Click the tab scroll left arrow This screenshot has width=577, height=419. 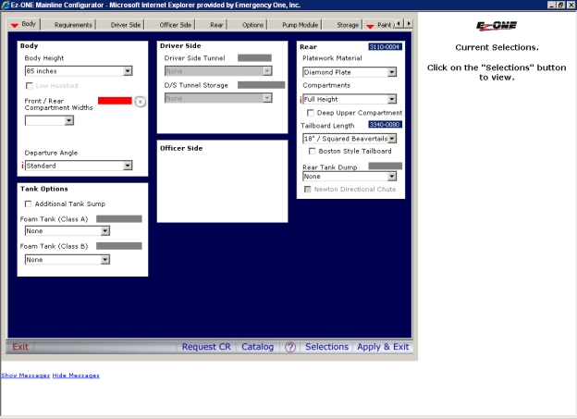coord(400,23)
